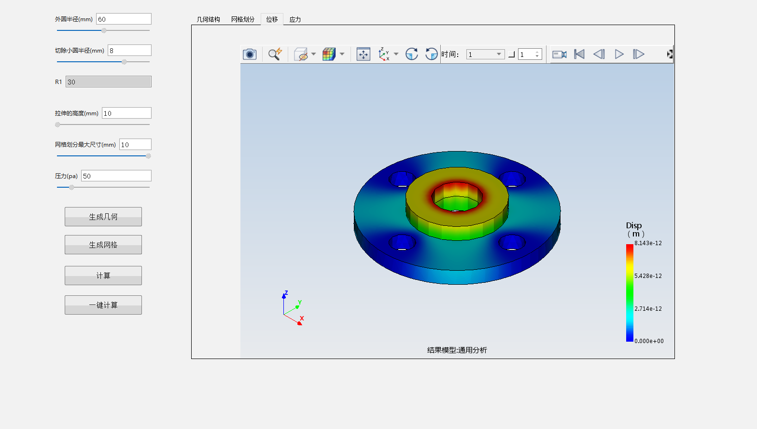Click the time step spinner field

(530, 55)
